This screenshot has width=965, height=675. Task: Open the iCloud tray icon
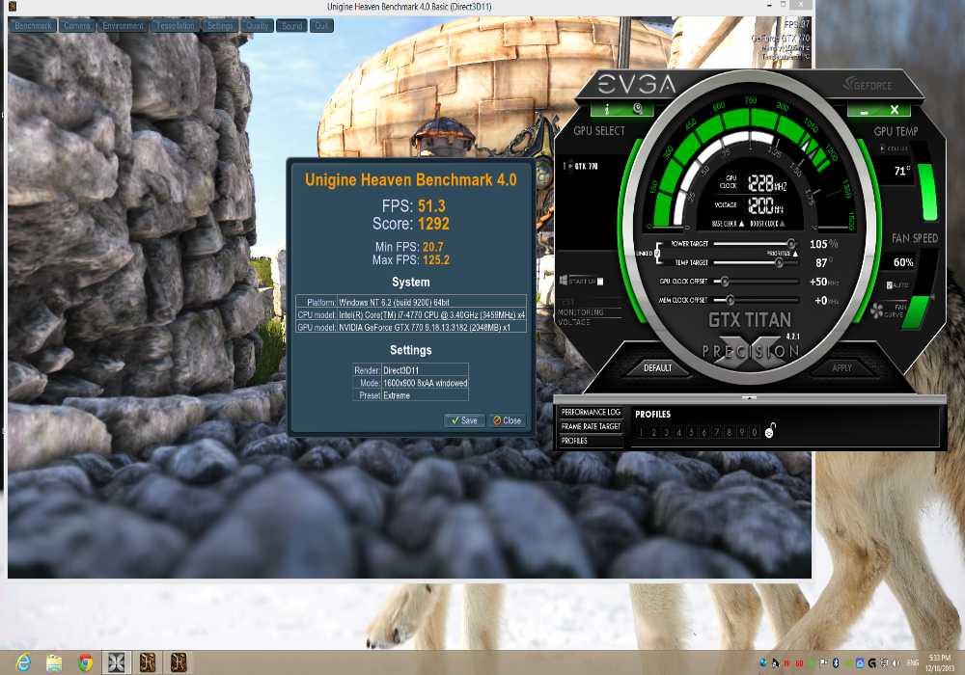point(860,662)
